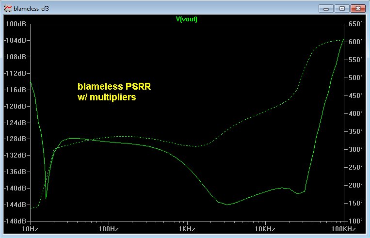
Task: Click the -132dB left axis label
Action: pos(15,155)
